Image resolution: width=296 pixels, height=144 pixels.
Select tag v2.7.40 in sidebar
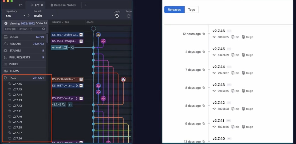coord(17,117)
